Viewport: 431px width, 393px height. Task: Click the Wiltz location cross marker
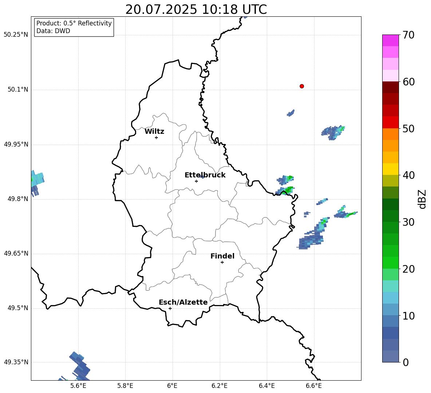[156, 137]
